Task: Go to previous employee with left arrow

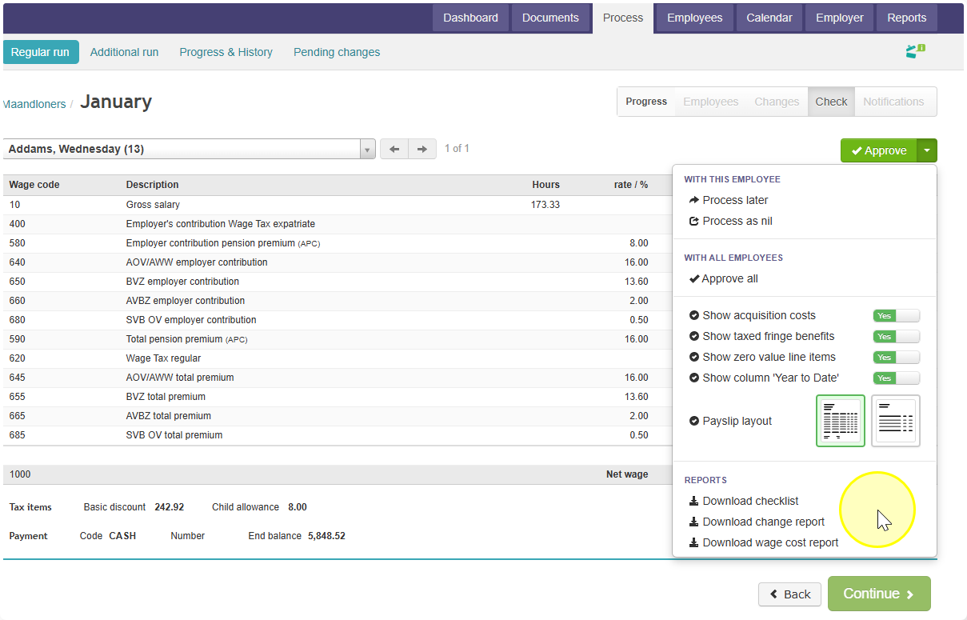Action: pyautogui.click(x=394, y=150)
